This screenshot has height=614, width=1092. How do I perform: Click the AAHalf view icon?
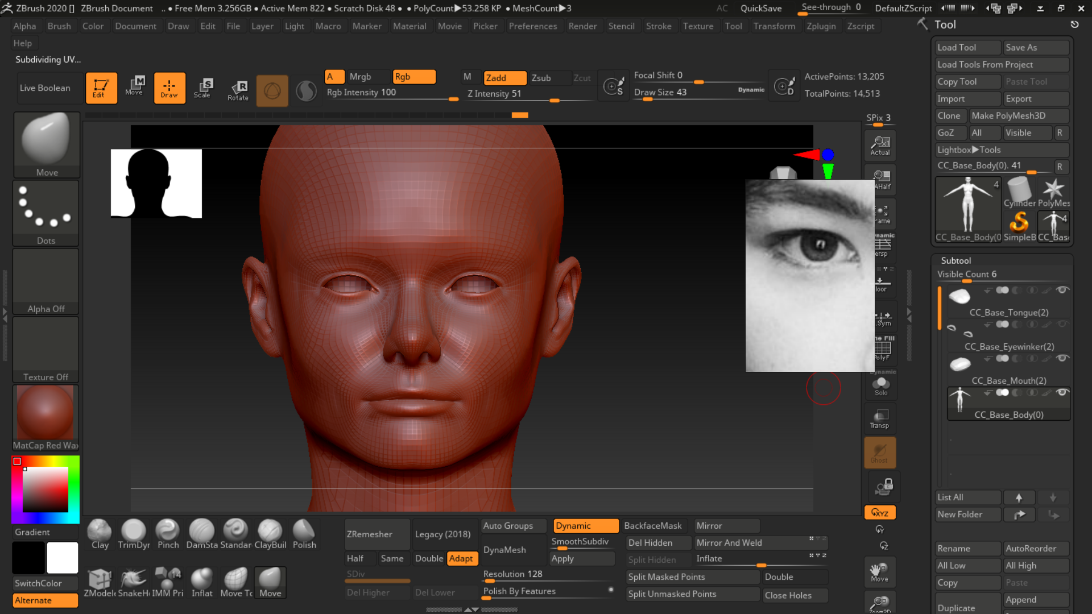click(880, 180)
